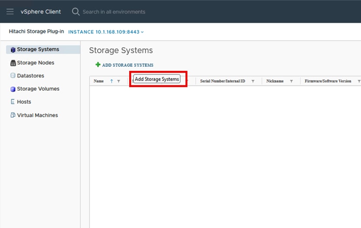Open the Name column filter
This screenshot has height=228, width=361.
tap(119, 81)
